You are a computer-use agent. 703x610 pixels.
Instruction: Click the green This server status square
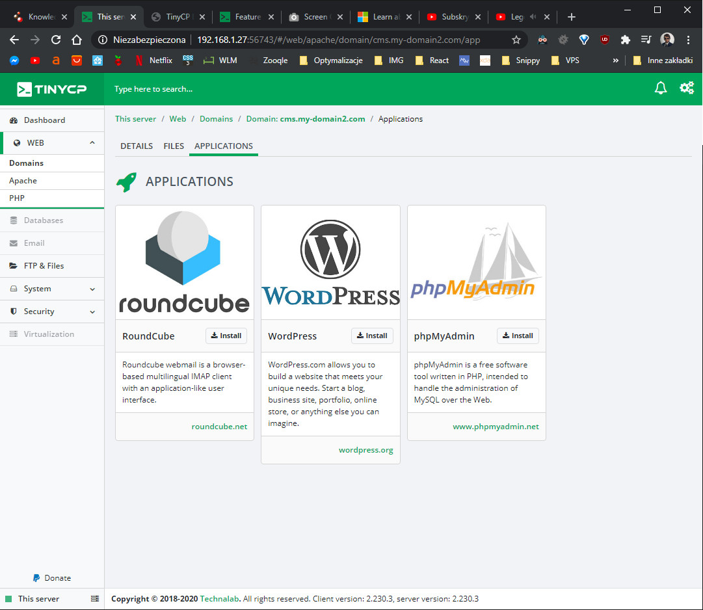[x=8, y=599]
